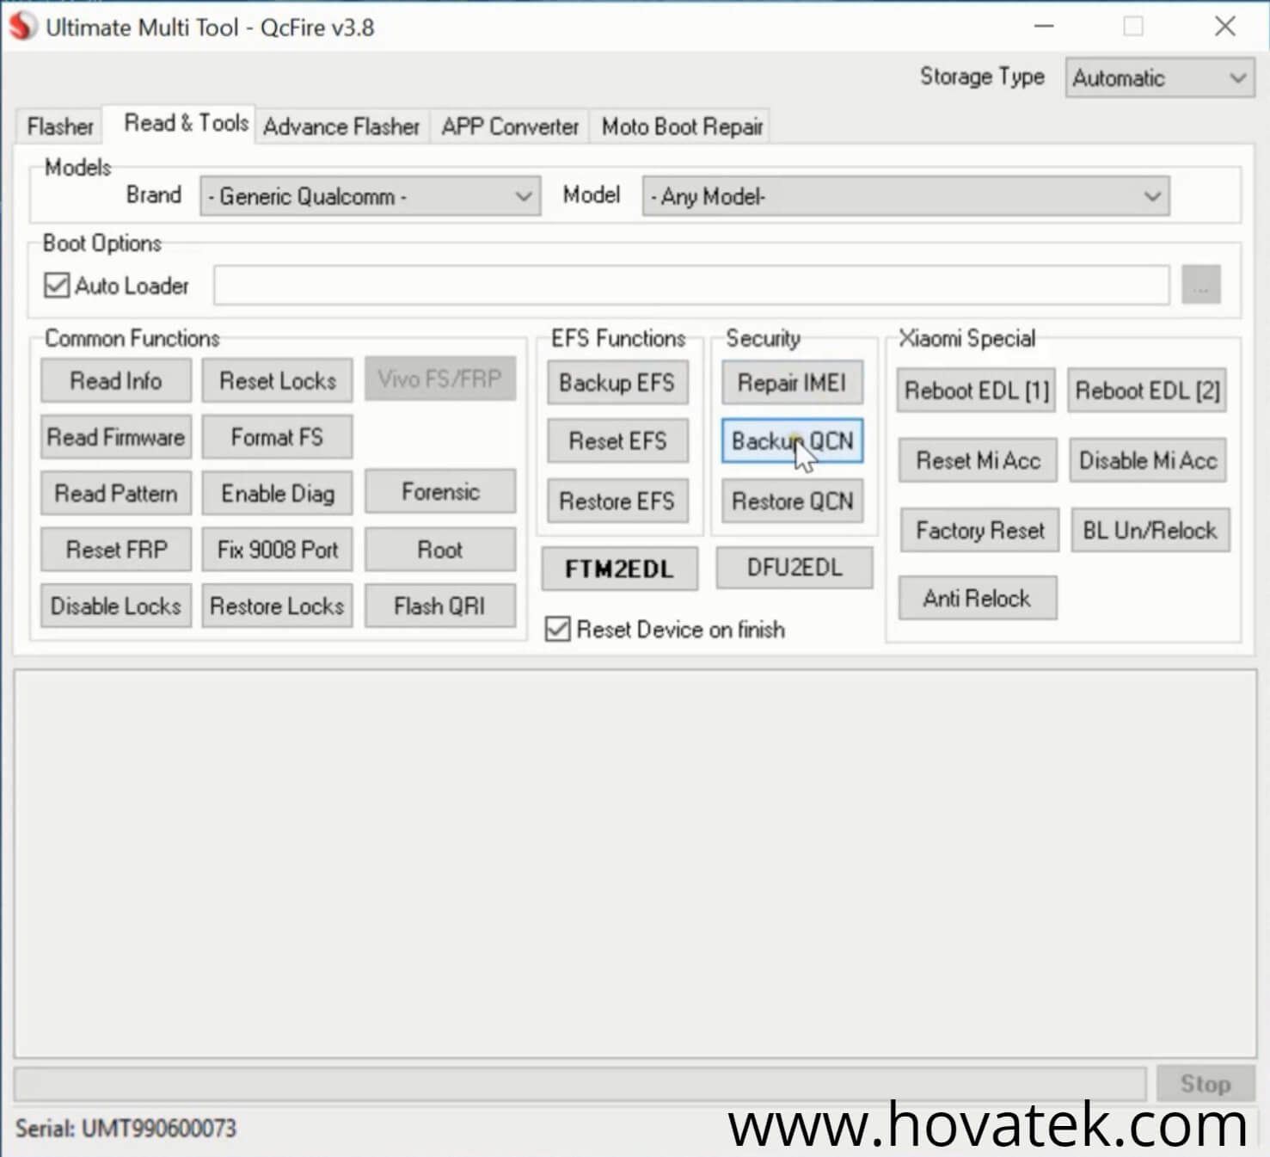1270x1157 pixels.
Task: Expand the Brand dropdown
Action: coord(370,196)
